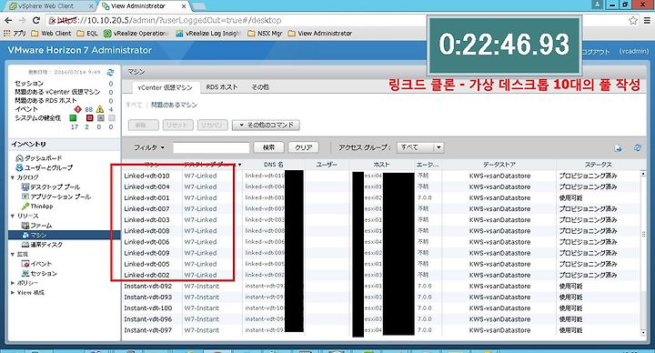Click the 検索 button

click(x=268, y=147)
